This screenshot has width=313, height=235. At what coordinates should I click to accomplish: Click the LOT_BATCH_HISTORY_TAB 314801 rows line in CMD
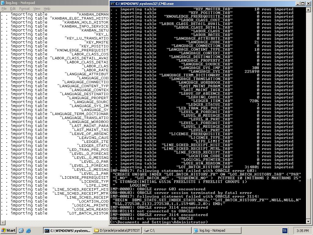(202, 167)
